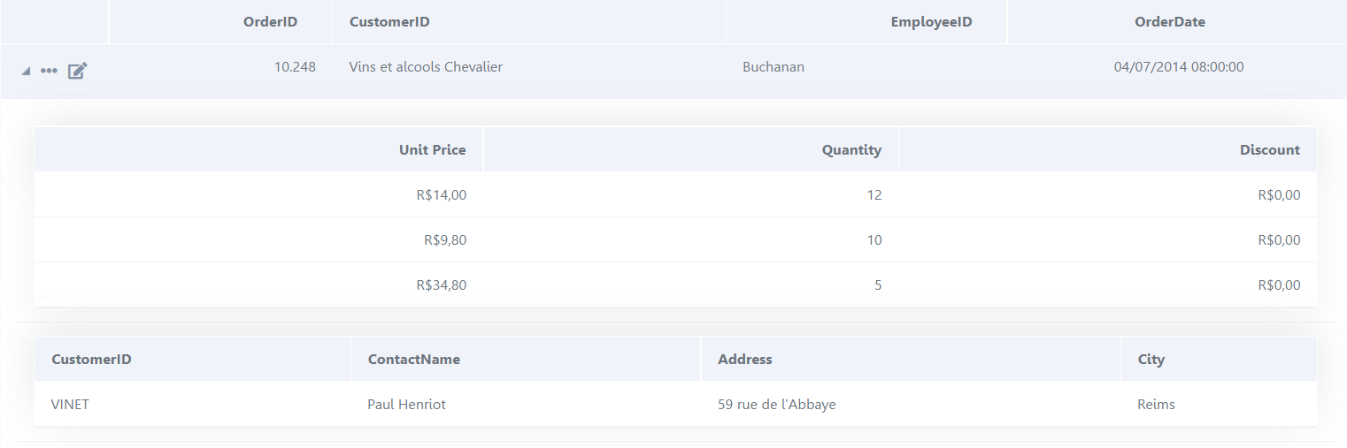The height and width of the screenshot is (448, 1347).
Task: Sort orders by OrderDate column
Action: click(1177, 22)
